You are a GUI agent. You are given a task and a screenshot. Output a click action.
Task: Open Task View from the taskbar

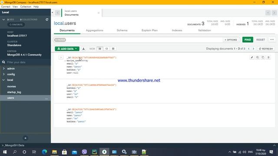(x=34, y=152)
